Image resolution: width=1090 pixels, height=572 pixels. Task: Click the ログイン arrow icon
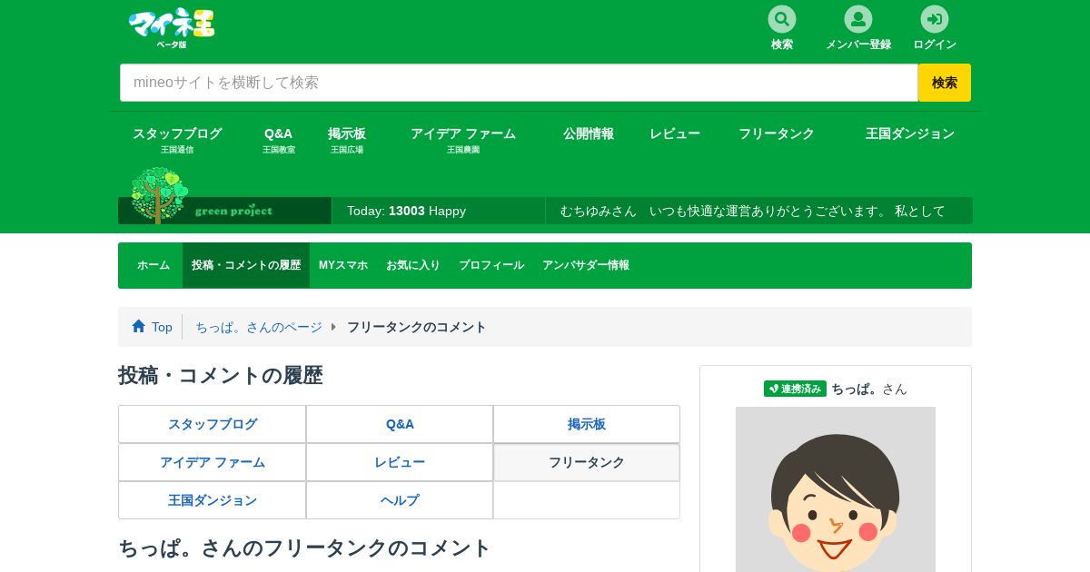pyautogui.click(x=934, y=19)
